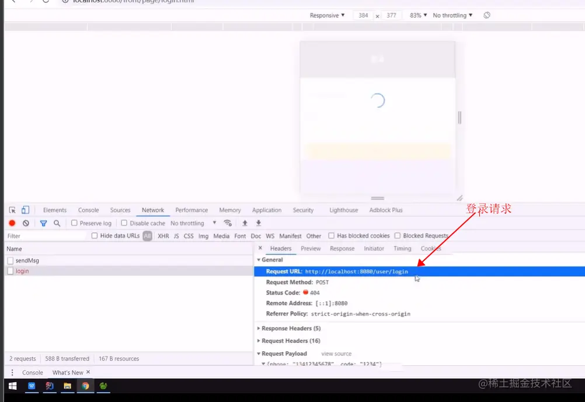The height and width of the screenshot is (402, 585).
Task: Open the blue W app taskbar icon
Action: coord(32,386)
